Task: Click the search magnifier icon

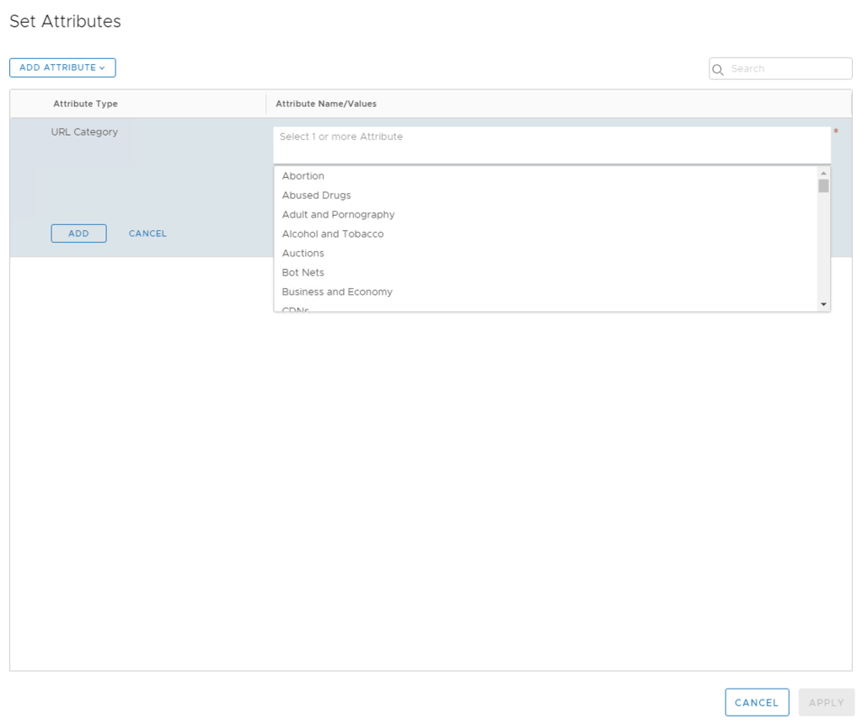Action: [x=718, y=69]
